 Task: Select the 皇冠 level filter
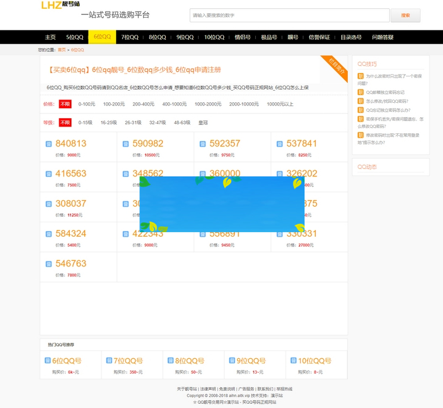click(x=205, y=123)
